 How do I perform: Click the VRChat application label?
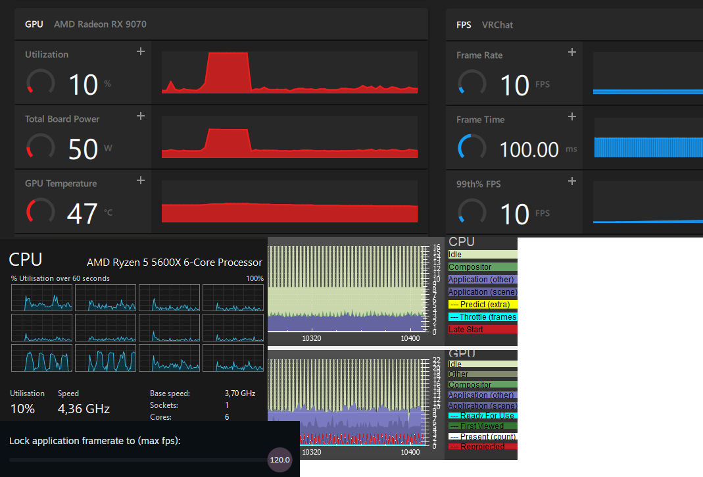[497, 25]
